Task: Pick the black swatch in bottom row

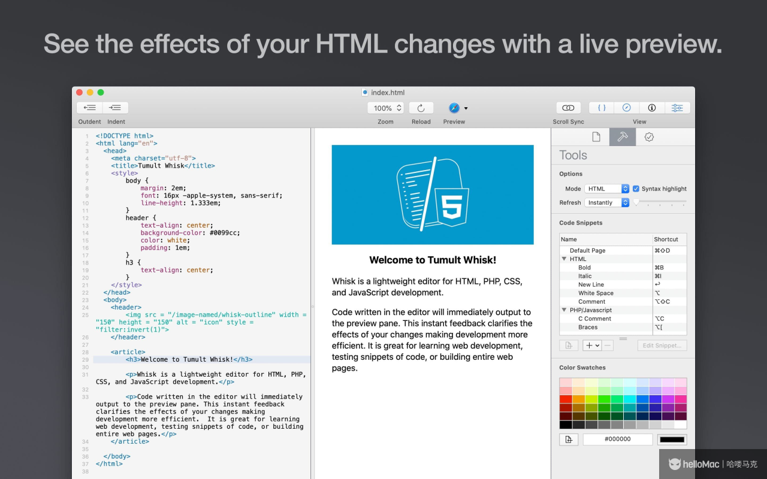Action: 566,425
